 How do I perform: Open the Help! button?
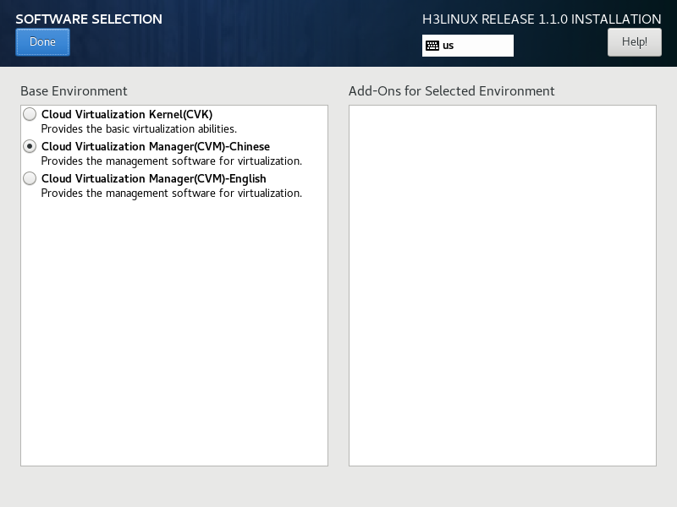click(x=634, y=41)
